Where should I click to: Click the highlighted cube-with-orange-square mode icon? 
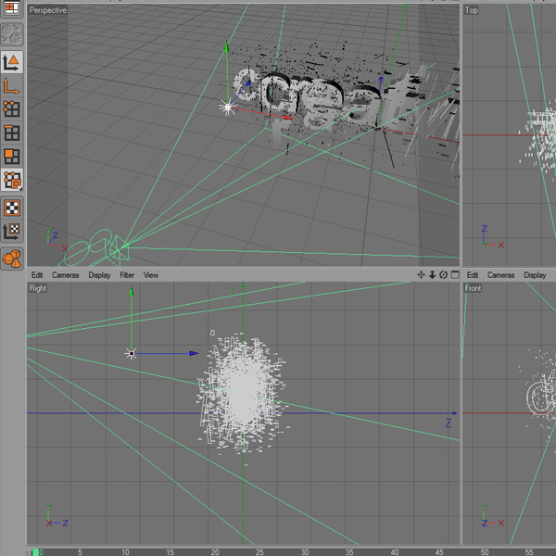click(x=12, y=180)
